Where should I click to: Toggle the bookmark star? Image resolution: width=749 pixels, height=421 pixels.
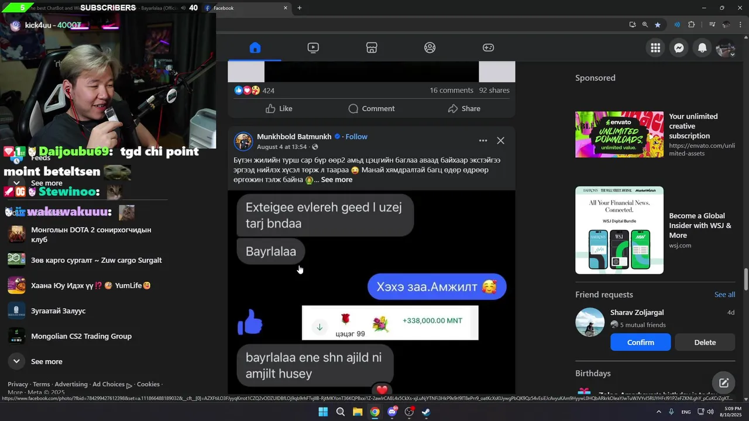pos(658,25)
